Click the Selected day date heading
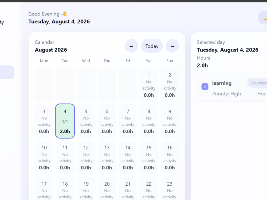 click(227, 50)
